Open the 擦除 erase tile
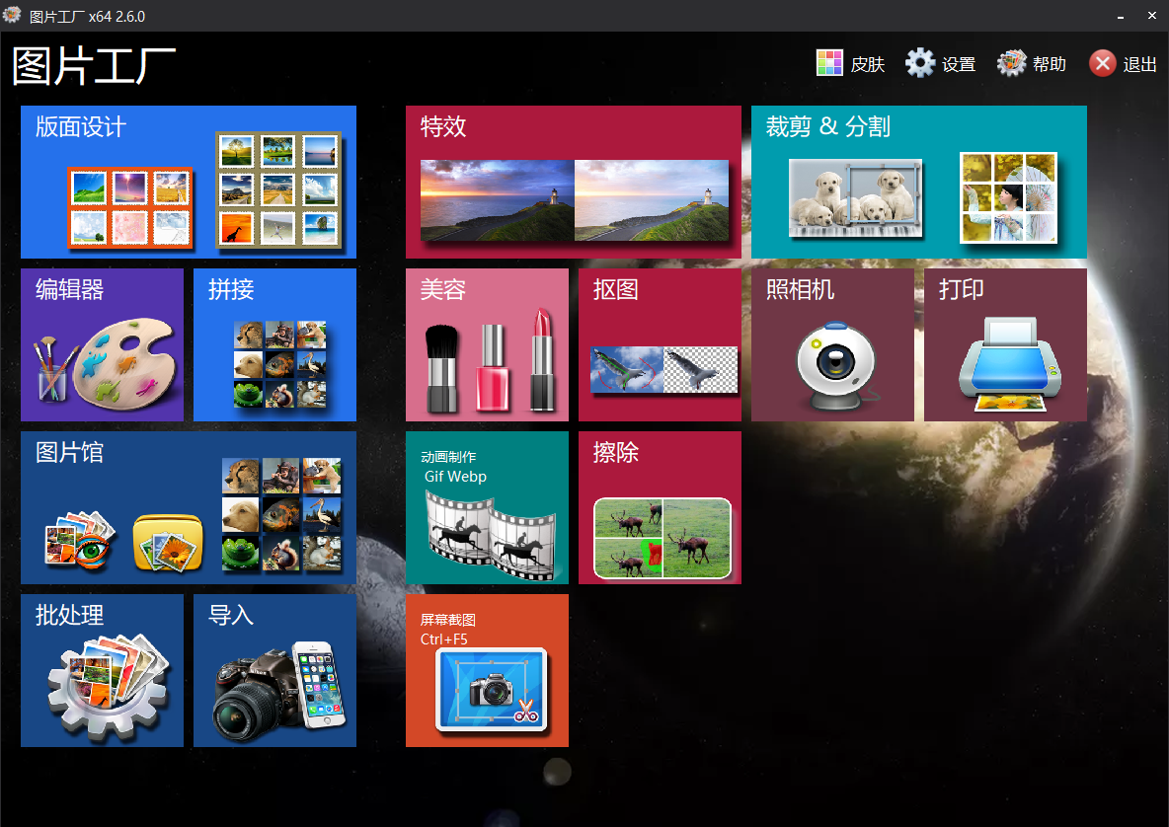The width and height of the screenshot is (1169, 827). click(x=660, y=507)
